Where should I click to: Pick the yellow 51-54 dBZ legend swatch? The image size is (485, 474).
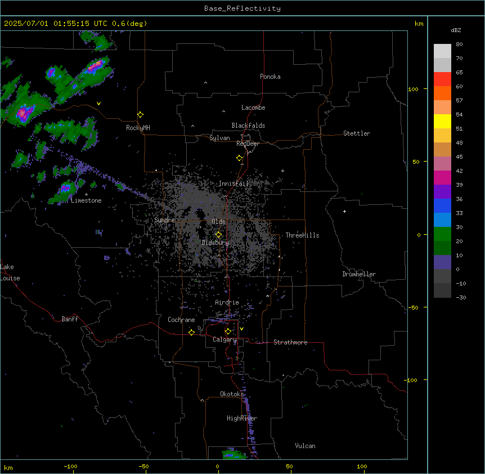[442, 121]
